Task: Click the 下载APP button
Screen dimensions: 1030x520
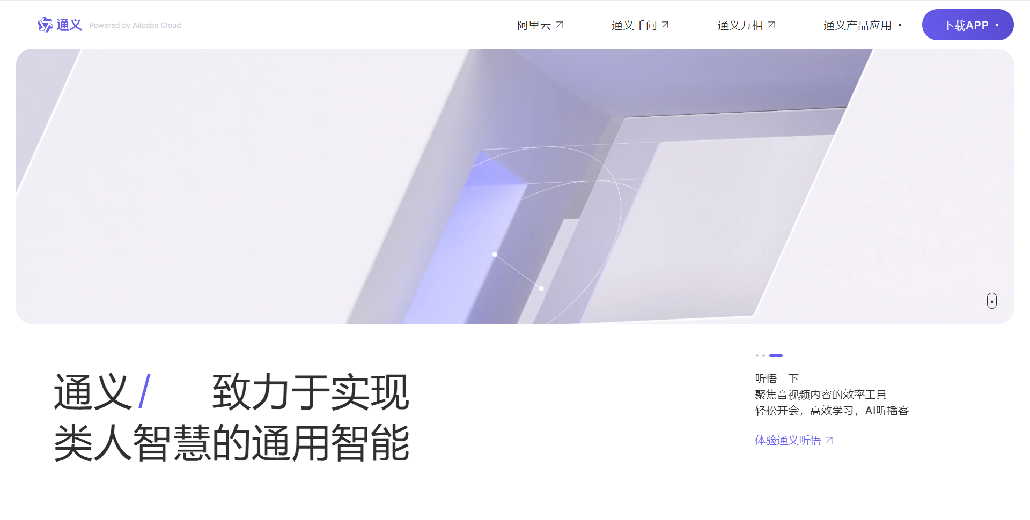Action: point(968,25)
